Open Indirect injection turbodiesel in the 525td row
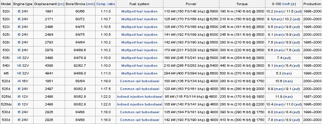 click(x=140, y=97)
